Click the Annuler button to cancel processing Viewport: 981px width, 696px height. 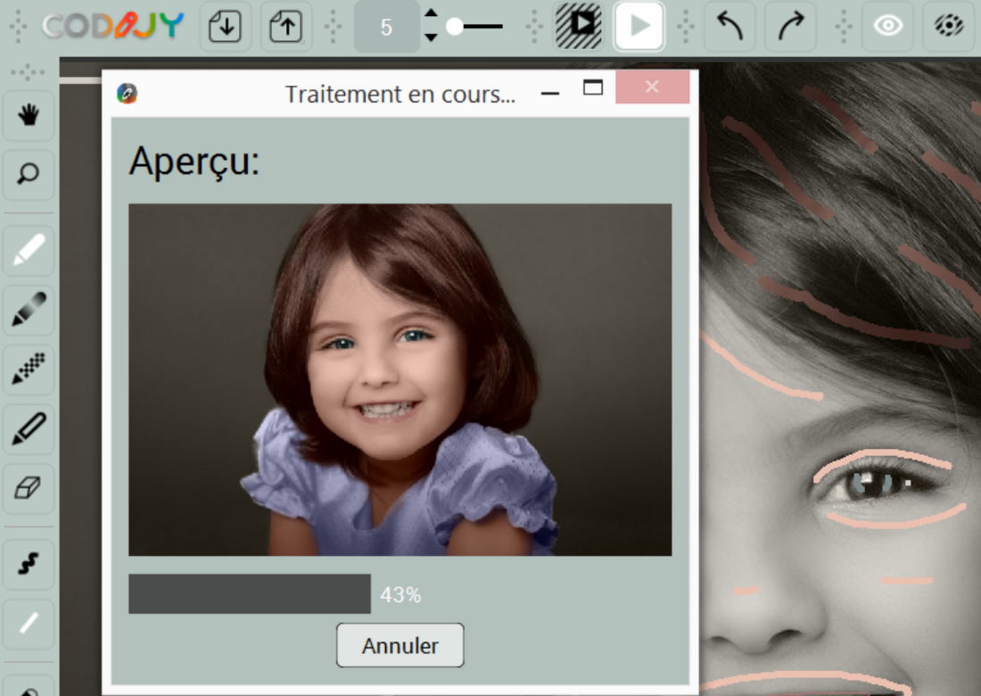point(400,645)
